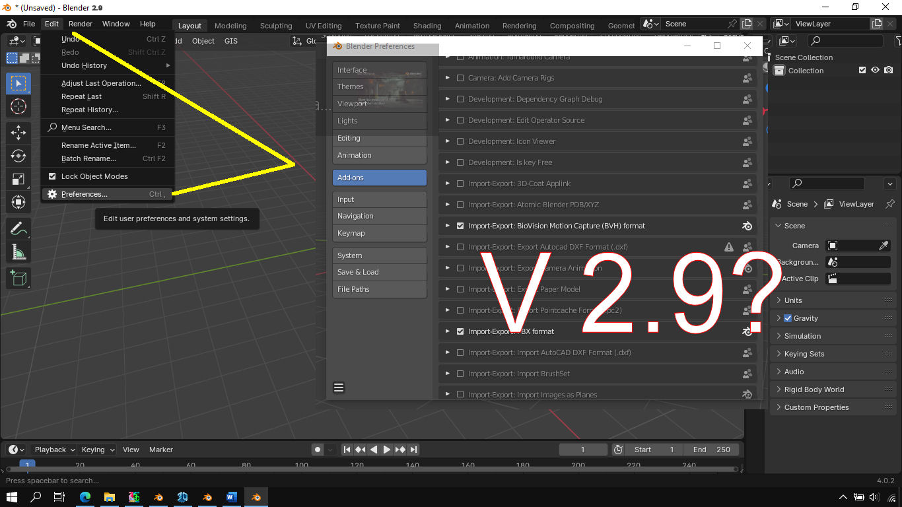
Task: Open the Keying dropdown in timeline
Action: click(98, 450)
